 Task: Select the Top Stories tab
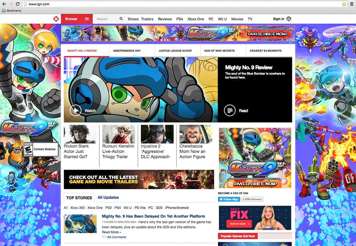click(x=79, y=198)
